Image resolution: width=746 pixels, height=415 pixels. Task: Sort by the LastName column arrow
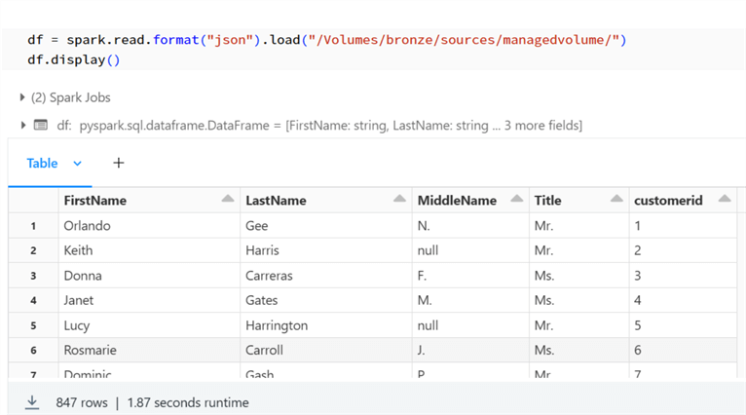[x=399, y=199]
